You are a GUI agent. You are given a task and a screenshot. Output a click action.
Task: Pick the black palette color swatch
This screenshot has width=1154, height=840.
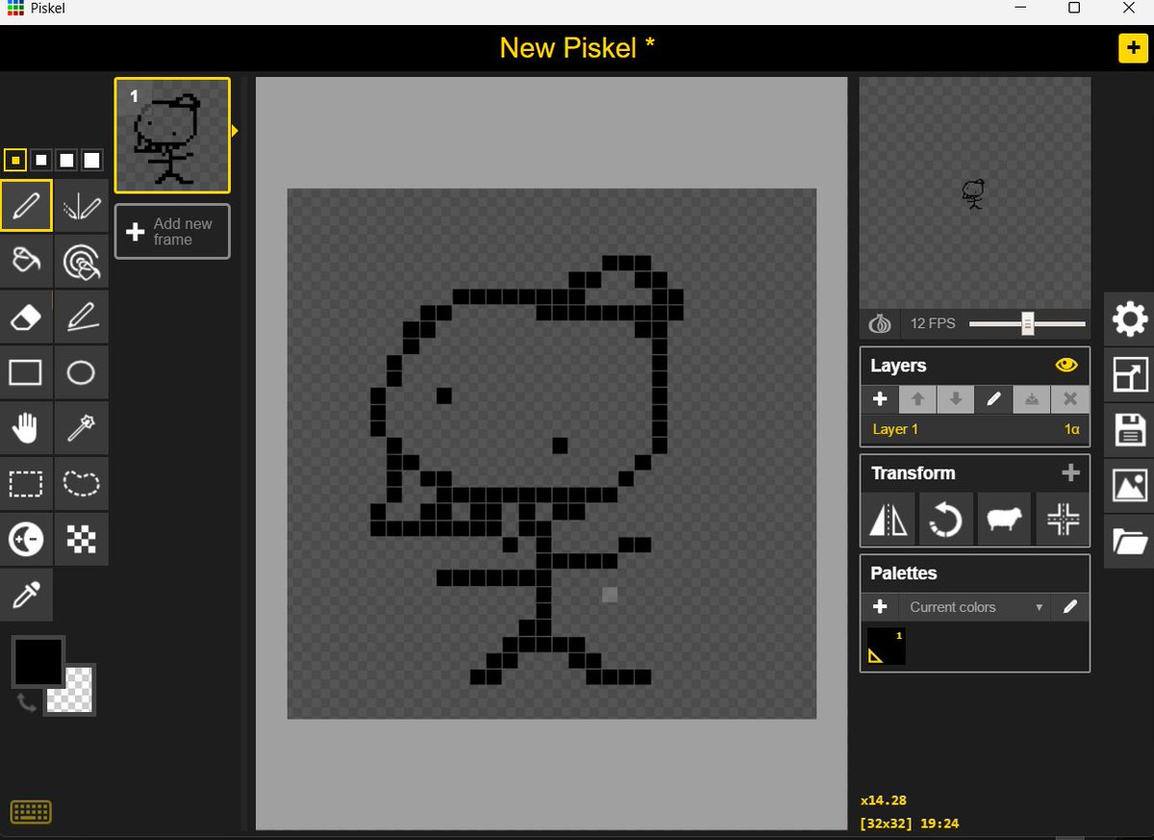pos(887,646)
